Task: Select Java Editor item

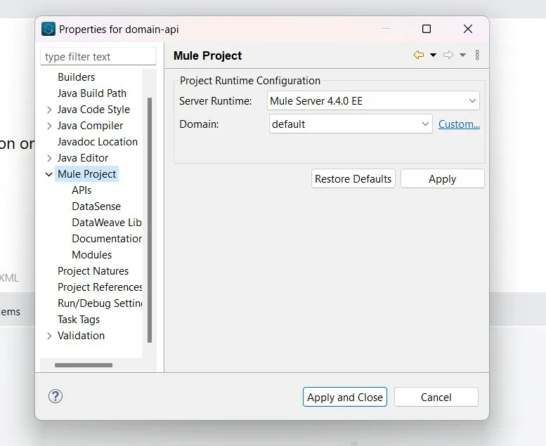Action: pyautogui.click(x=83, y=158)
